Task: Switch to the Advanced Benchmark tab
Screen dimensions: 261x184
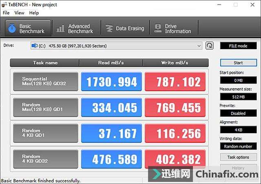Action: click(x=77, y=28)
